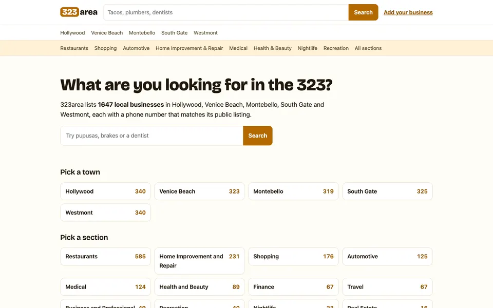
Task: Open Medical in the section navigation strip
Action: [x=238, y=48]
